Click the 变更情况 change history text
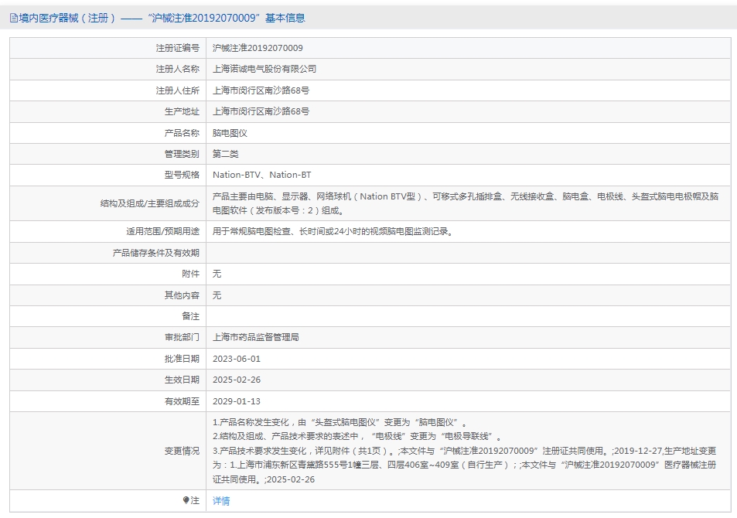The width and height of the screenshot is (737, 518). click(x=466, y=451)
